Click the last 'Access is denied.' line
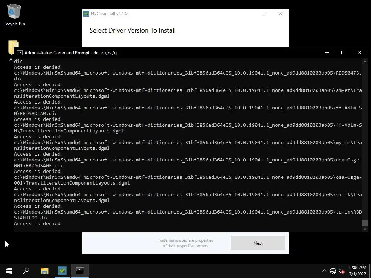 point(38,223)
